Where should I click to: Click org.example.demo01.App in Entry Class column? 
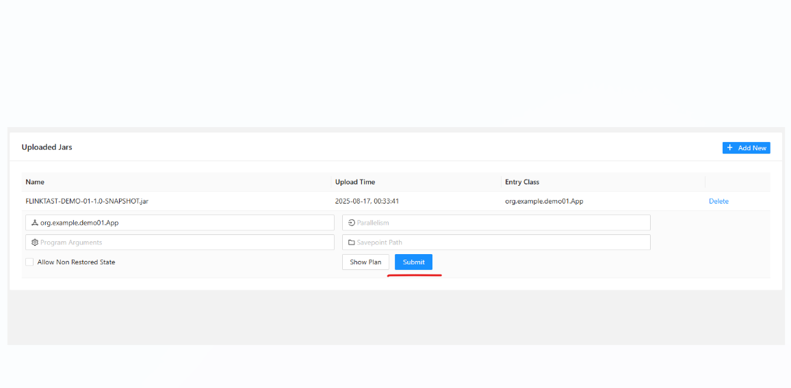pyautogui.click(x=544, y=201)
